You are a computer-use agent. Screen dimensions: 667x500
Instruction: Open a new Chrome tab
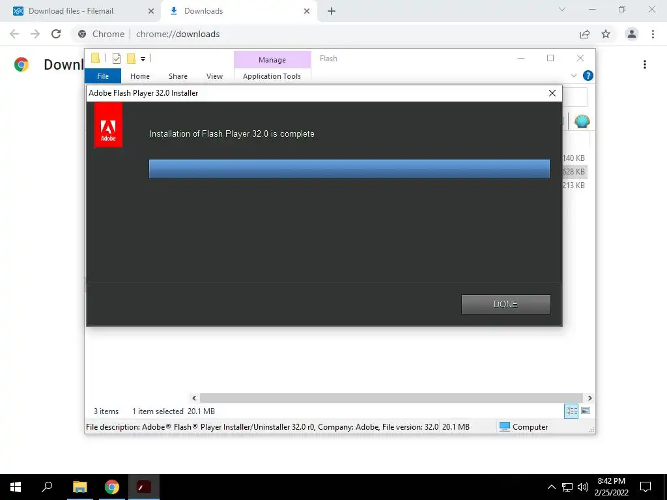(332, 12)
